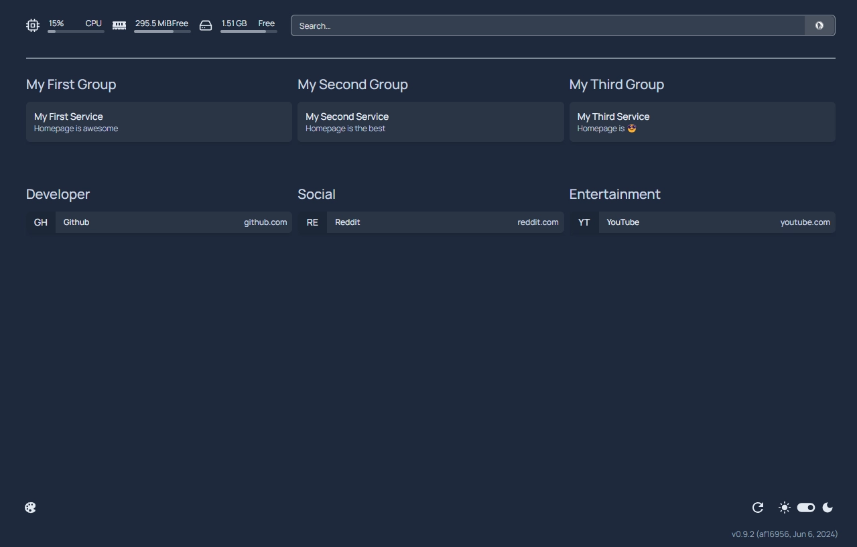857x547 pixels.
Task: Collapse the My First Group section
Action: 71,84
